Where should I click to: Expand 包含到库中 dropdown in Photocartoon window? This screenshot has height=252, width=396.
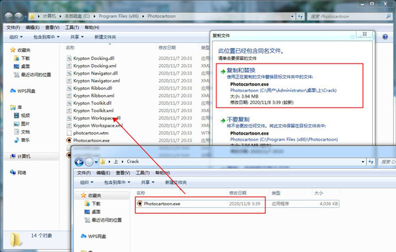coord(46,37)
